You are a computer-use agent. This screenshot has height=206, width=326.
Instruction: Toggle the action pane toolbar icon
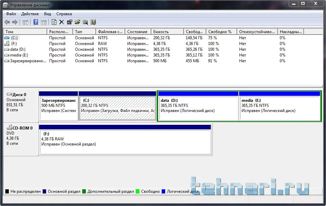pos(44,22)
